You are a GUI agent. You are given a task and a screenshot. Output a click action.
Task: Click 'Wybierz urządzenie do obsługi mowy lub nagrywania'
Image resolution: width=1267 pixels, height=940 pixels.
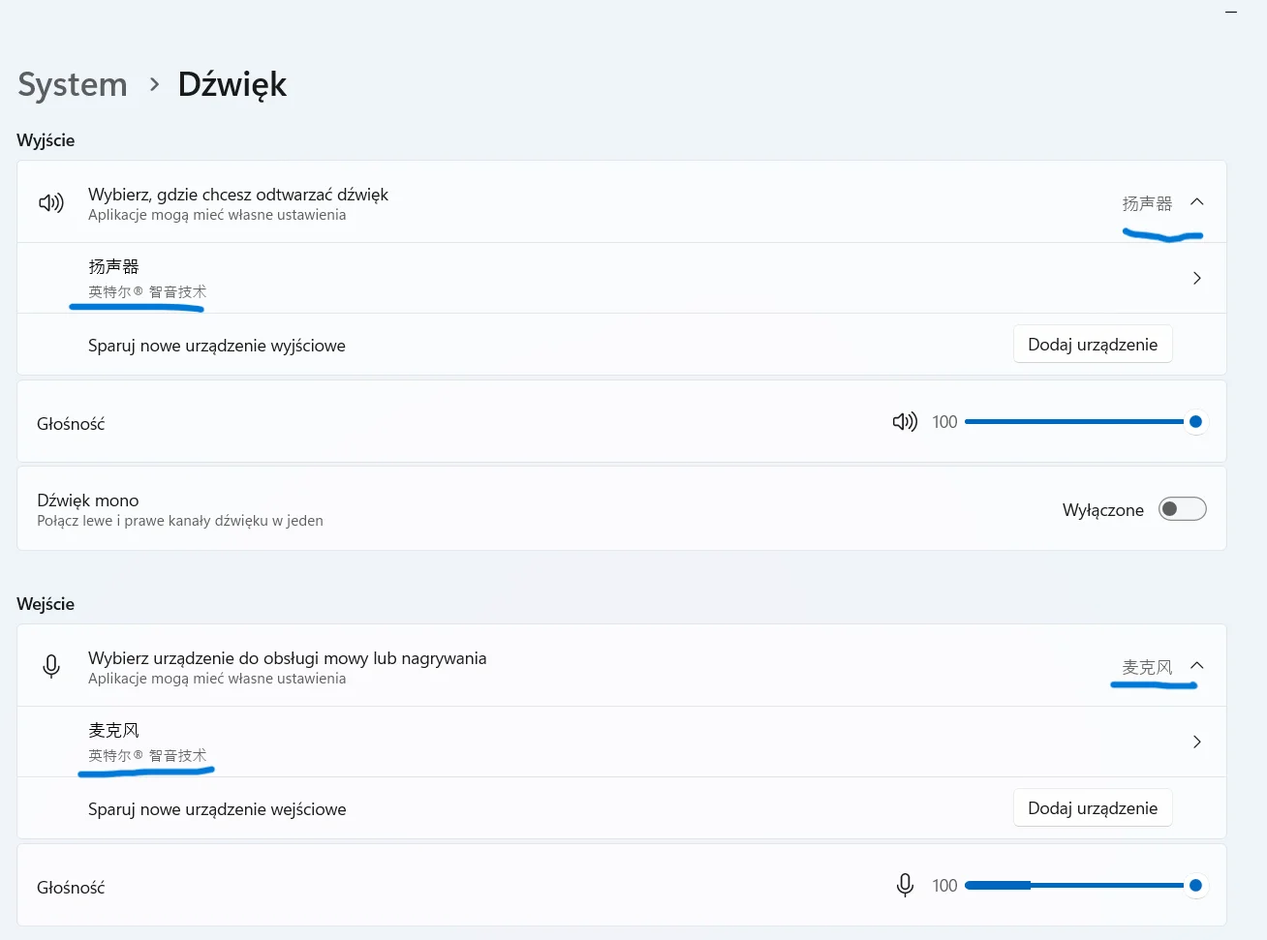click(288, 658)
